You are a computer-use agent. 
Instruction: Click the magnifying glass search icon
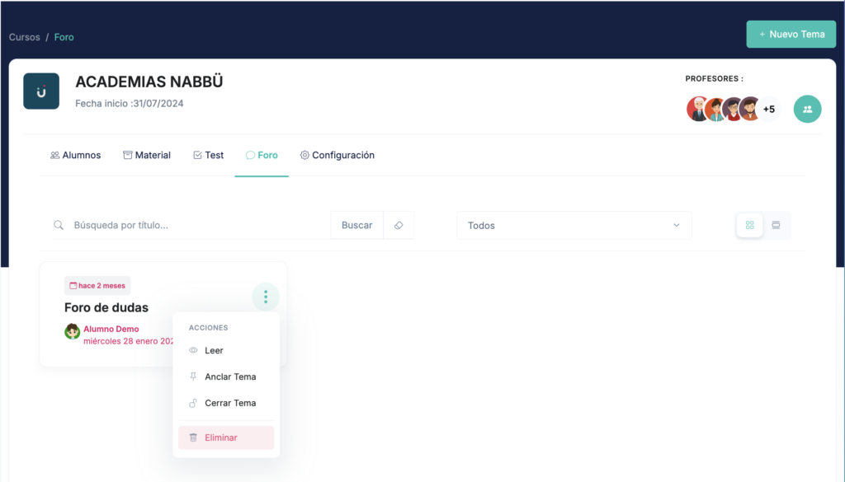(x=59, y=225)
